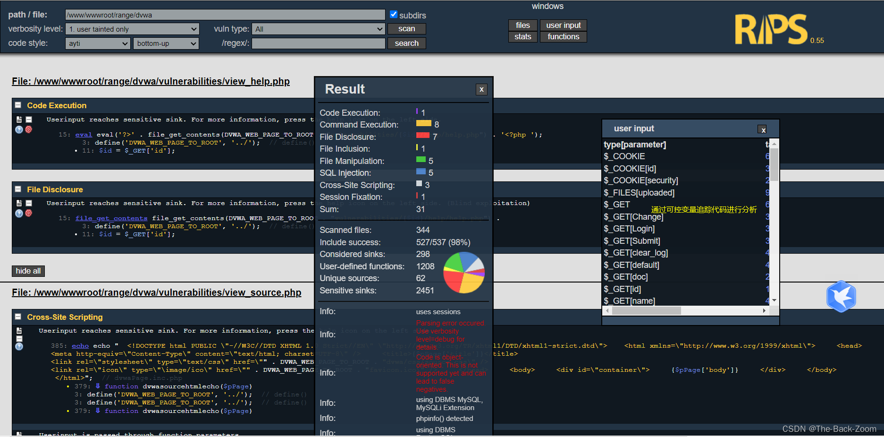Open the user input window button
This screenshot has width=884, height=437.
564,26
